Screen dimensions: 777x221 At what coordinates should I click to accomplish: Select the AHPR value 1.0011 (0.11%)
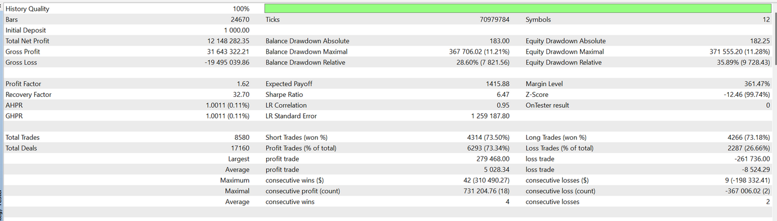pyautogui.click(x=228, y=105)
